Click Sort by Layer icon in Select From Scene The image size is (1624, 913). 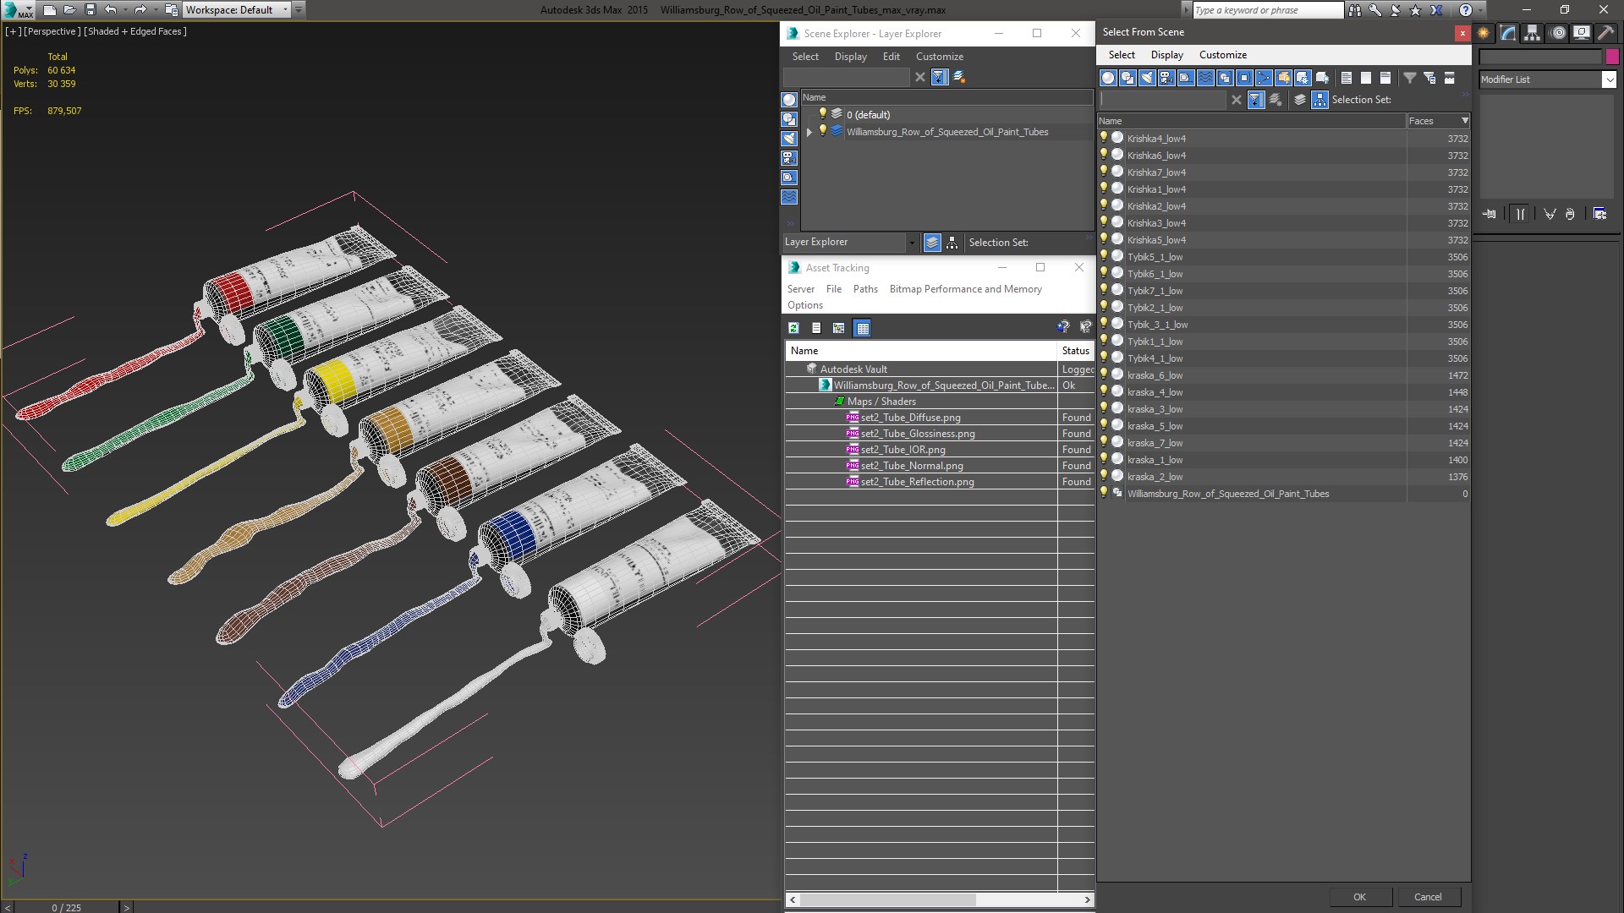pos(1300,100)
